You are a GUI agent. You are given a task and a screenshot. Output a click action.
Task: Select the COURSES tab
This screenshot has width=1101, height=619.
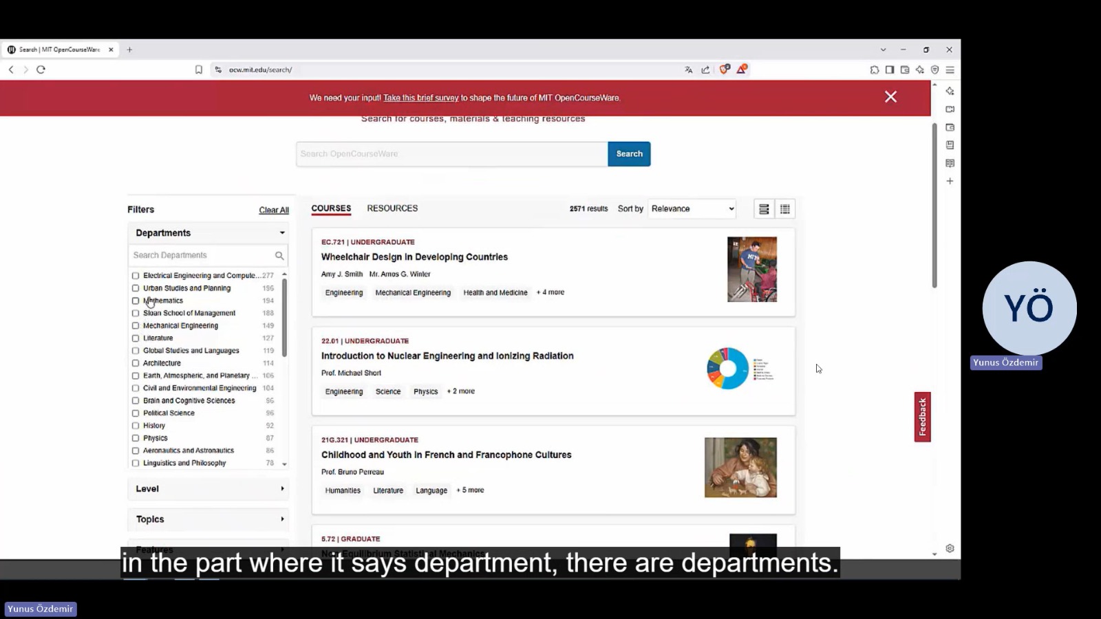(x=331, y=208)
